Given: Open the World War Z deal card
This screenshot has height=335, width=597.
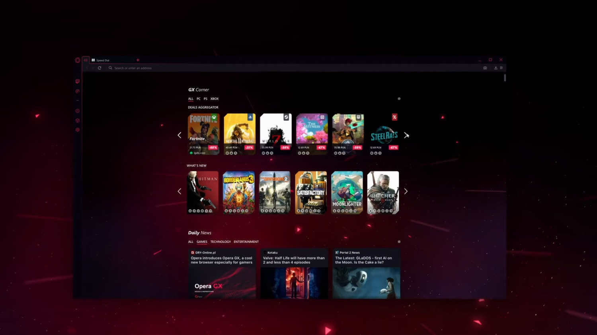Looking at the screenshot, I should [276, 134].
